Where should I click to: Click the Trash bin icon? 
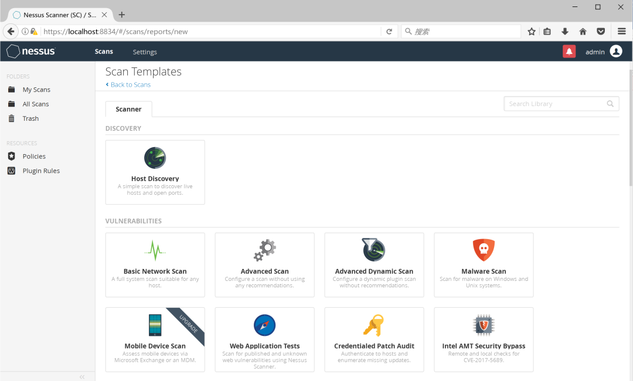point(11,118)
